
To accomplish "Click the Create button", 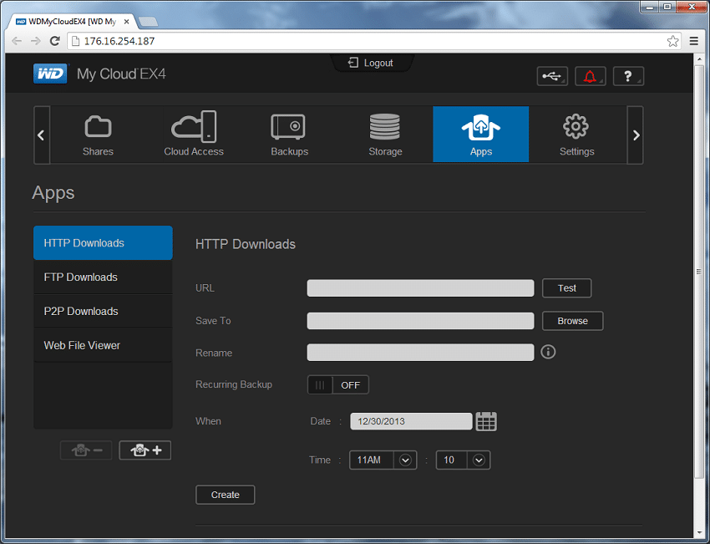I will coord(225,495).
